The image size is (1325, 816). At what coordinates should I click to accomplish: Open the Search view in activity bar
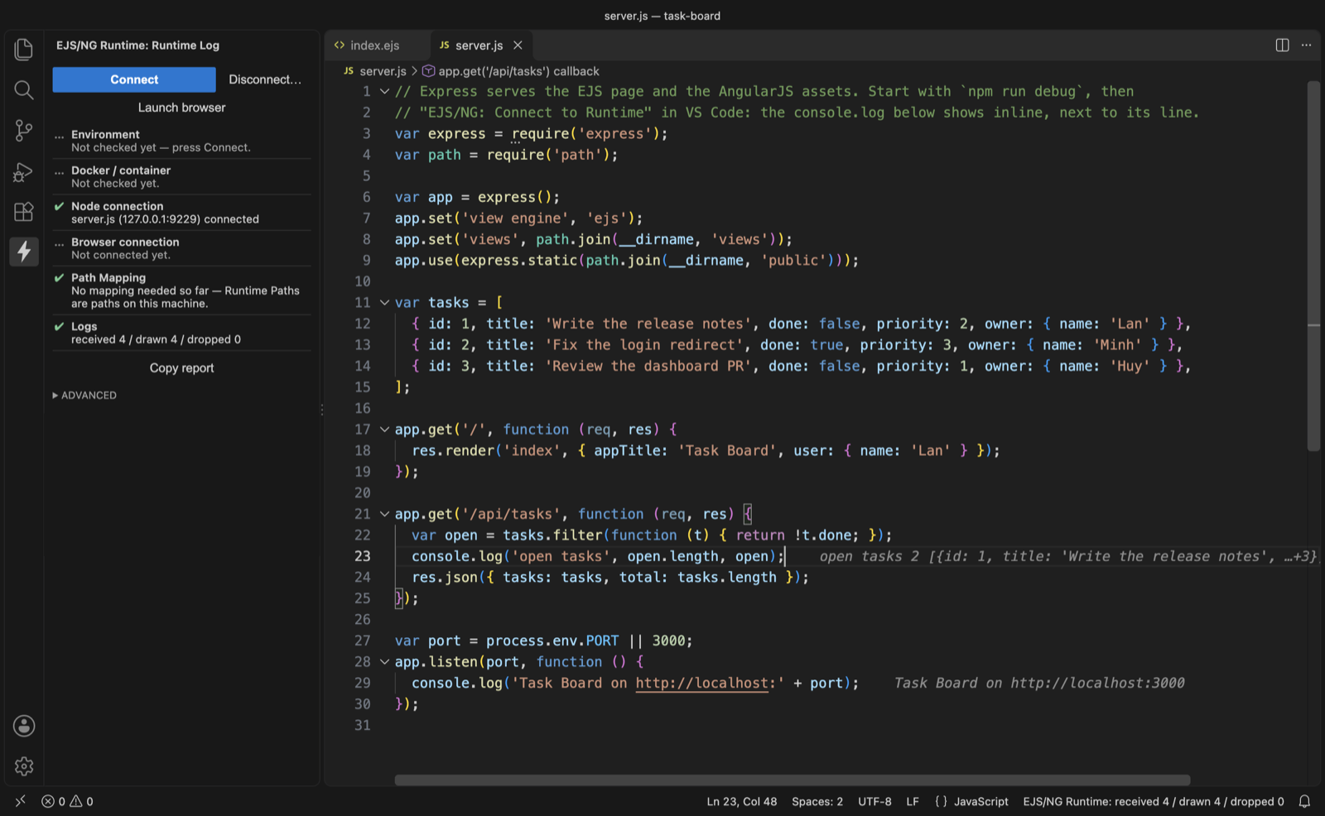point(24,89)
